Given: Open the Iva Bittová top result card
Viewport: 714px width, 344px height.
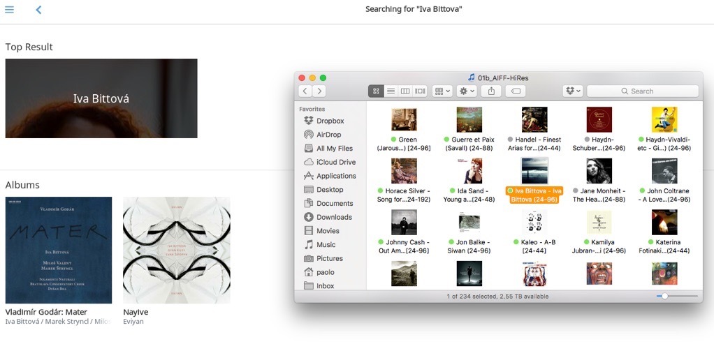Looking at the screenshot, I should pos(101,98).
